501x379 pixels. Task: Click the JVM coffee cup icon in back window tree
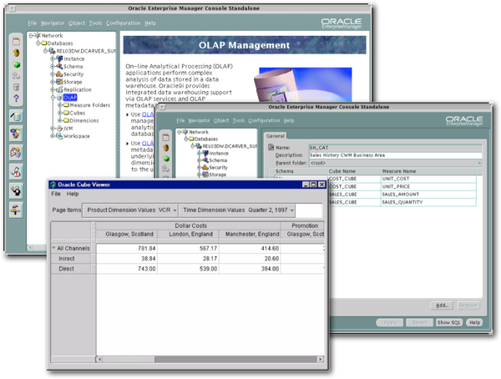[59, 129]
